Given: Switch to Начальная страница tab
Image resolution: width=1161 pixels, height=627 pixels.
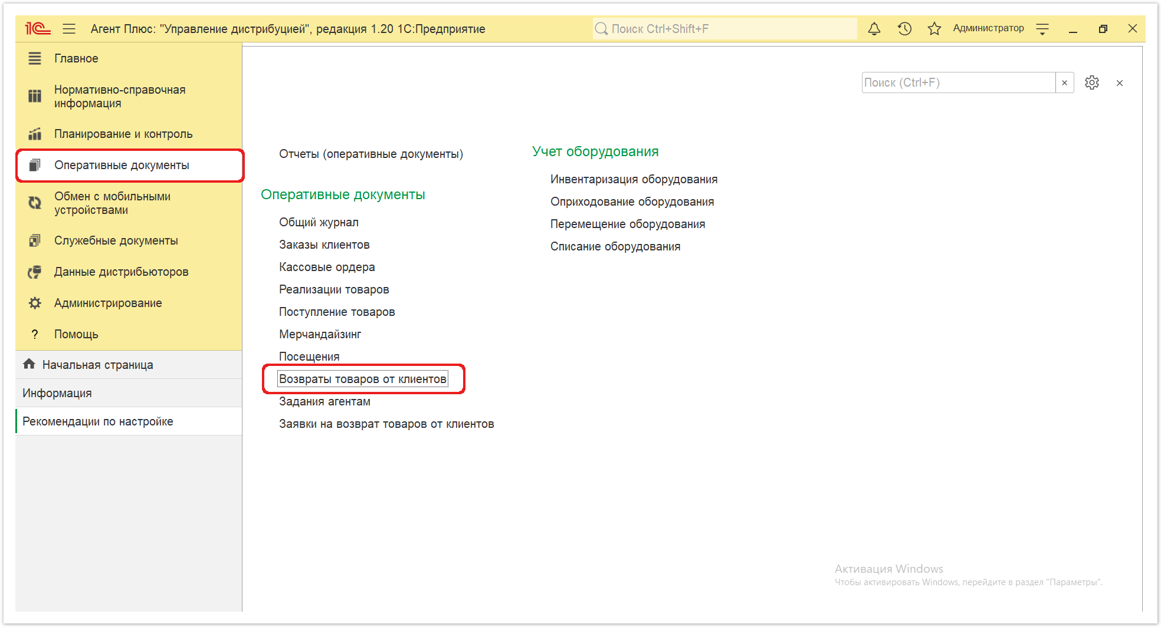Looking at the screenshot, I should click(x=129, y=365).
